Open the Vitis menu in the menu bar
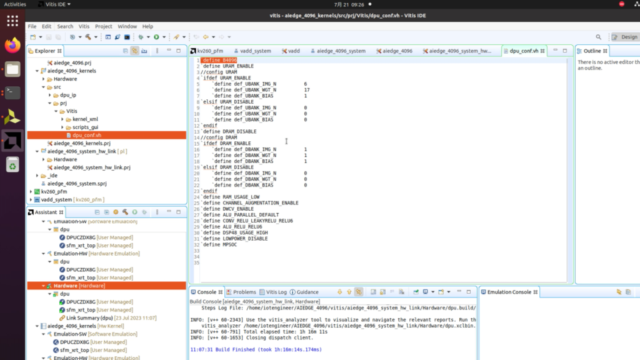The image size is (640, 360). pos(84,26)
